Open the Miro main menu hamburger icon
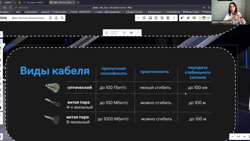Viewport: 250px width, 141px height. tap(50, 18)
